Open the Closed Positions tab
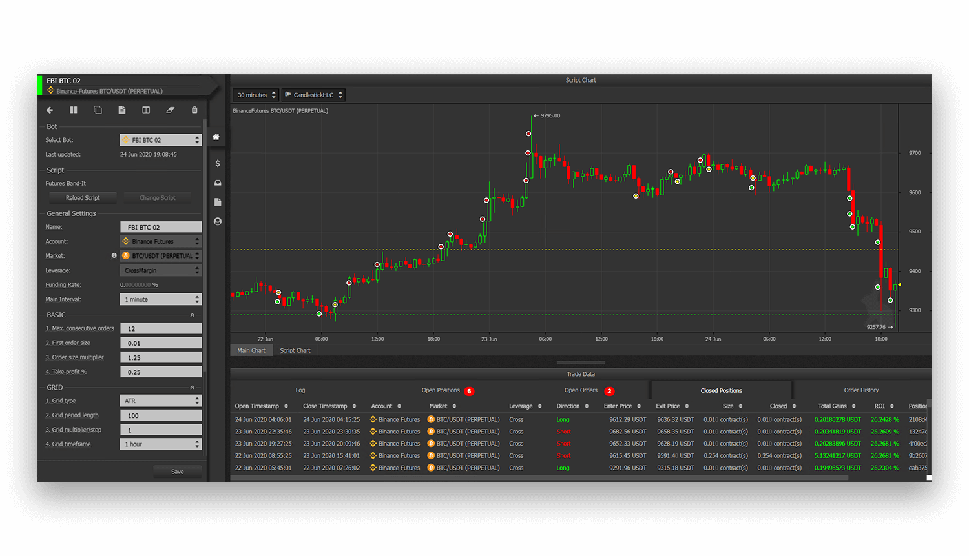 (722, 390)
